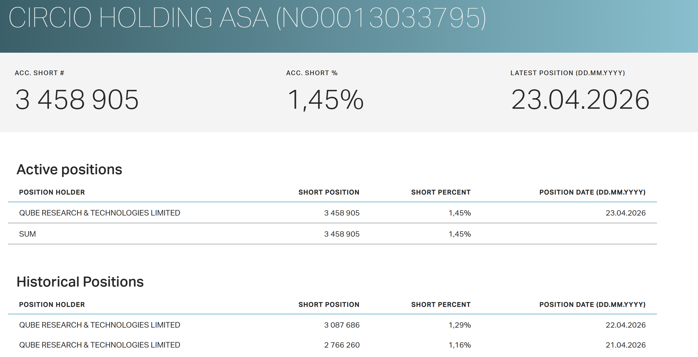Click historical position date 21.04.2026
Viewport: 698px width, 357px height.
click(x=625, y=345)
